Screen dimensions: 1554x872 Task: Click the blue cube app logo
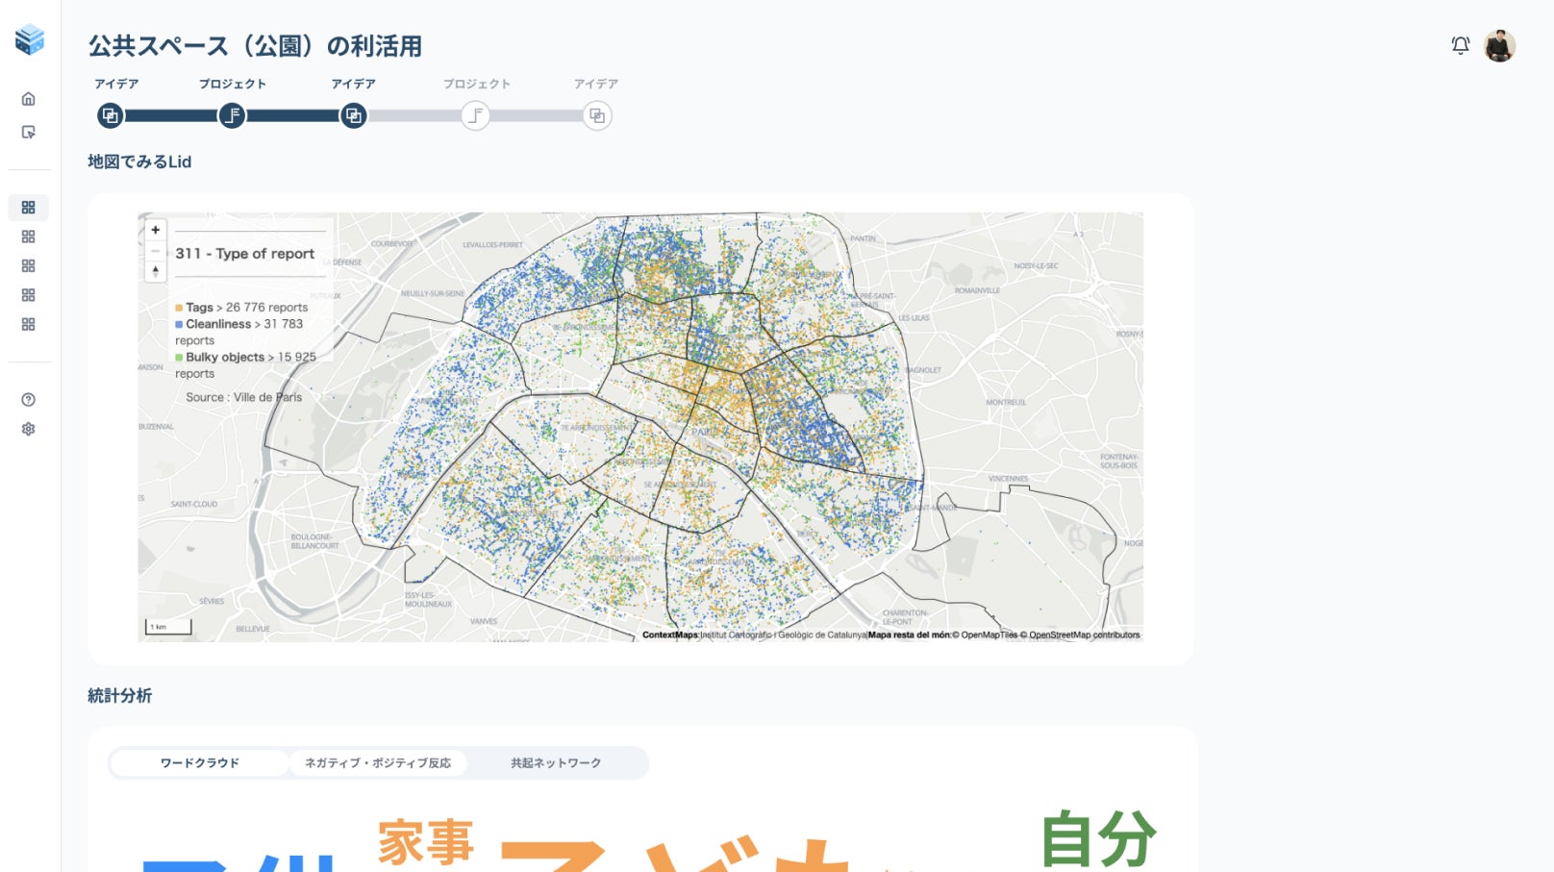[30, 39]
